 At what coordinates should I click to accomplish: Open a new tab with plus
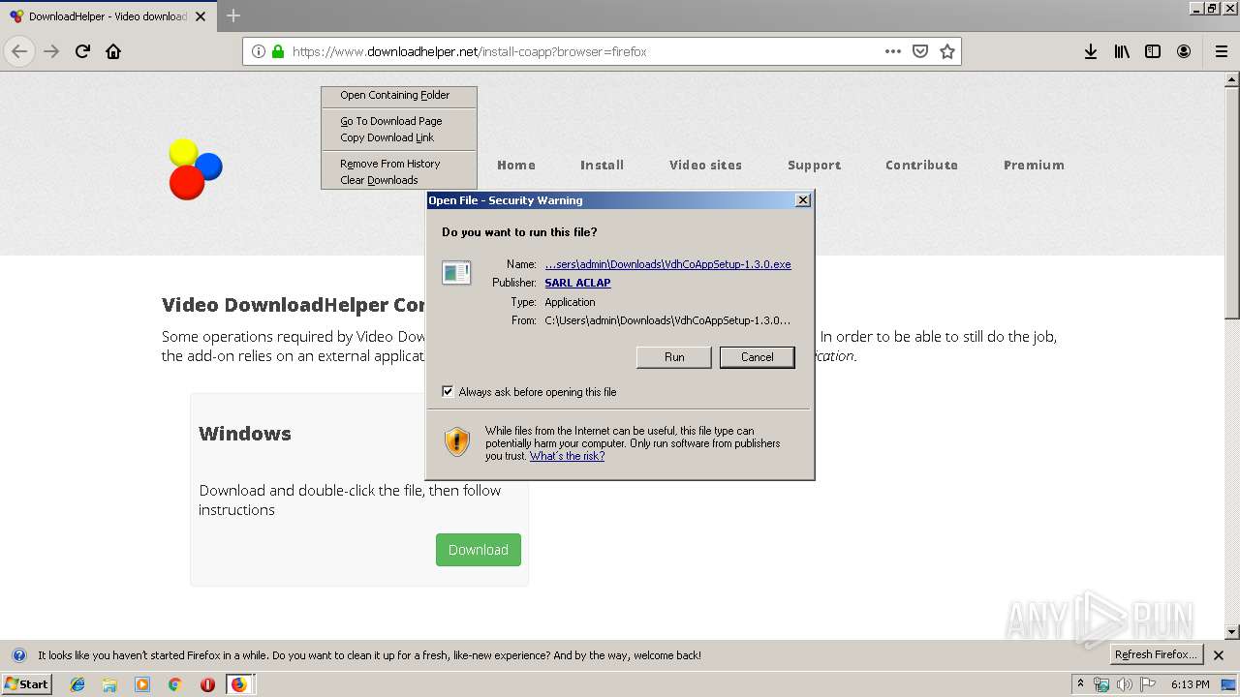233,15
